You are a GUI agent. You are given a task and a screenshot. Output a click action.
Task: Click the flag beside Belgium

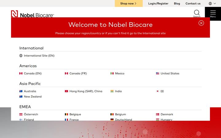click(112, 114)
